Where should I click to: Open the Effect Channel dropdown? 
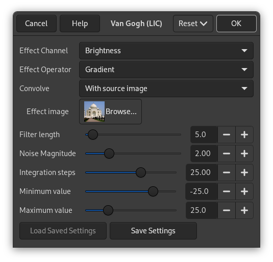(x=166, y=51)
